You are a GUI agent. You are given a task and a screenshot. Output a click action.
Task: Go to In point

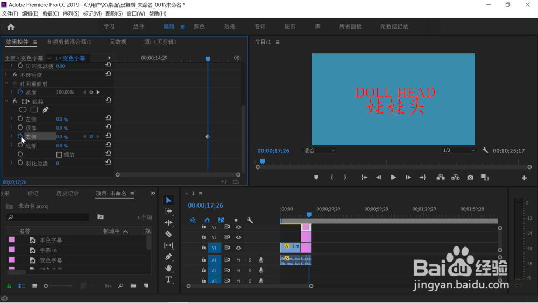coord(364,178)
